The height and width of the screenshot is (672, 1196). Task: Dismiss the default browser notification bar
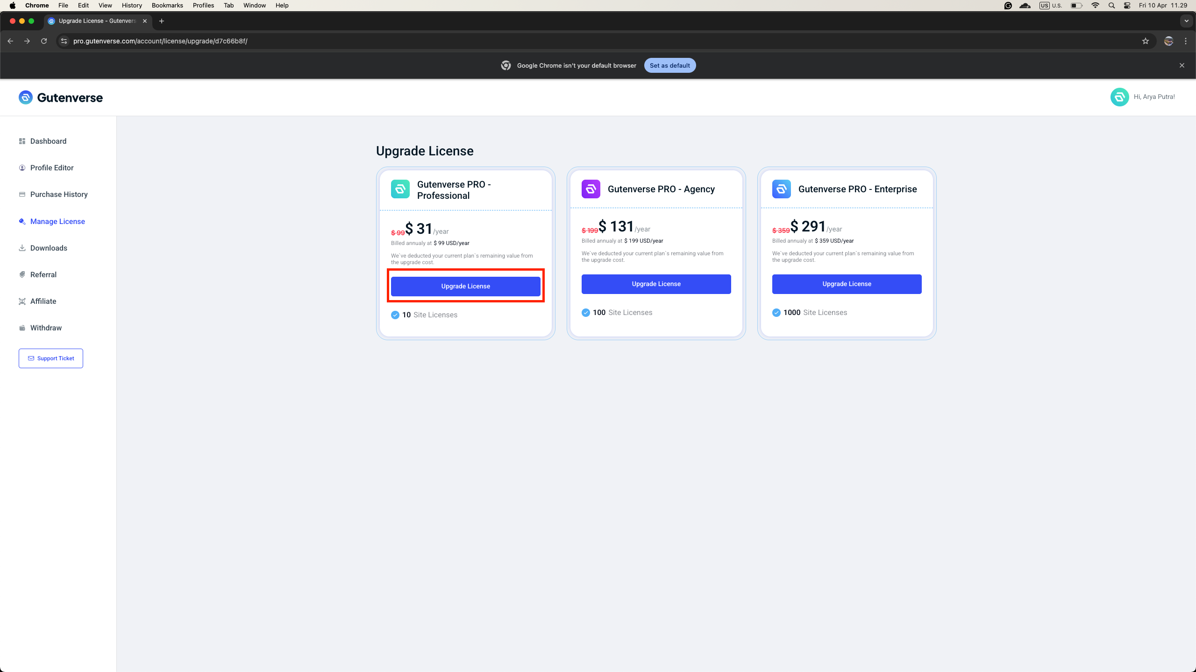click(1182, 65)
